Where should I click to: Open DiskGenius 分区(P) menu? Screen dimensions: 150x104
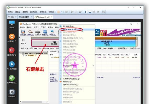click(x=36, y=27)
